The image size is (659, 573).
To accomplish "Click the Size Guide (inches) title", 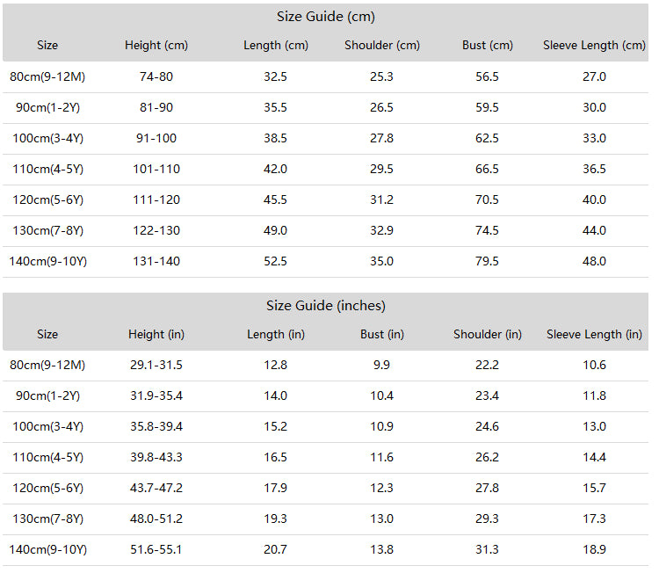I will click(325, 306).
